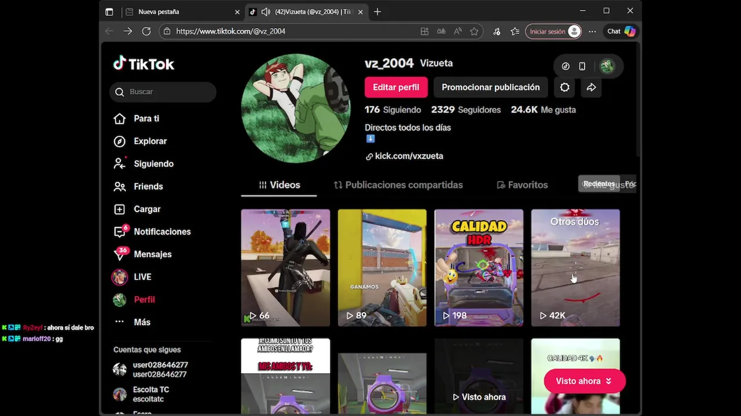Open Edge three-dot settings menu

tap(592, 31)
